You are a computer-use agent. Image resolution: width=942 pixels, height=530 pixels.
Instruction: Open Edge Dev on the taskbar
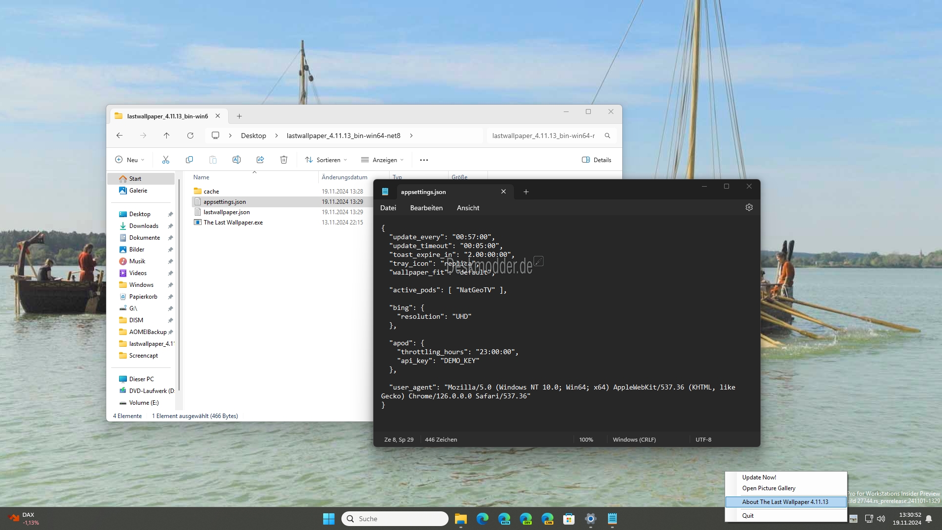pyautogui.click(x=526, y=519)
